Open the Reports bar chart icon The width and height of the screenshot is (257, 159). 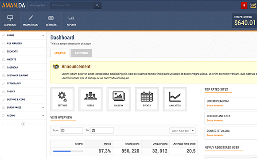[x=71, y=21]
